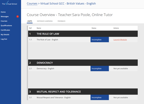Select the Units tab
The image size is (144, 104).
(30, 21)
